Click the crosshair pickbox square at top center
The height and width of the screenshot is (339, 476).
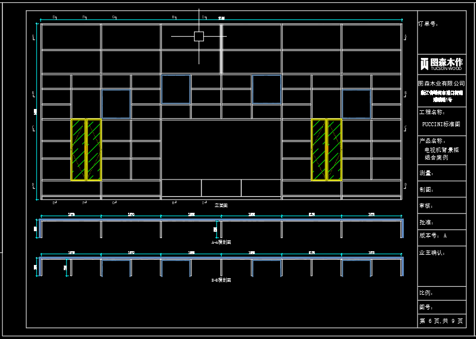coord(199,36)
